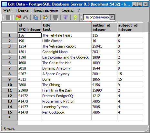This screenshot has width=150, height=133.
Task: Open the Сервис menu
Action: tap(68, 10)
